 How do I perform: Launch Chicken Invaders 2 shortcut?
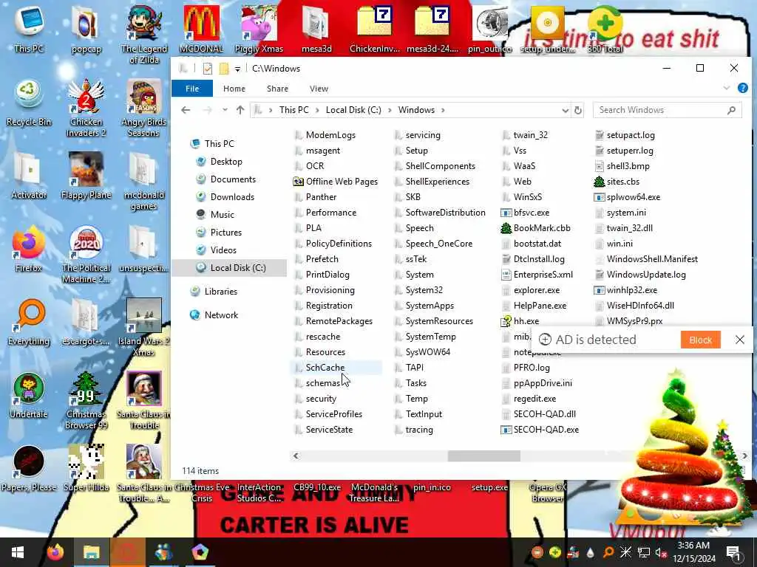pyautogui.click(x=86, y=108)
